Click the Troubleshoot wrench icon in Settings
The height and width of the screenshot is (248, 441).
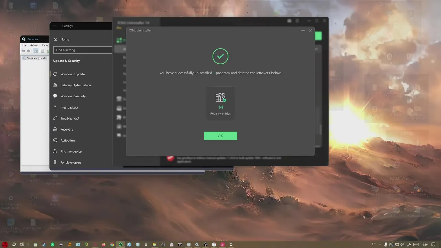55,118
